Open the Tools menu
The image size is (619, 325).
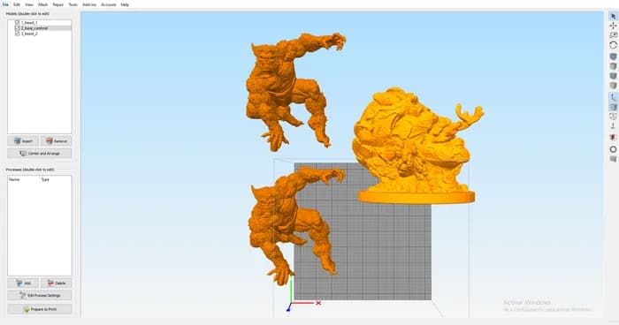click(x=73, y=4)
